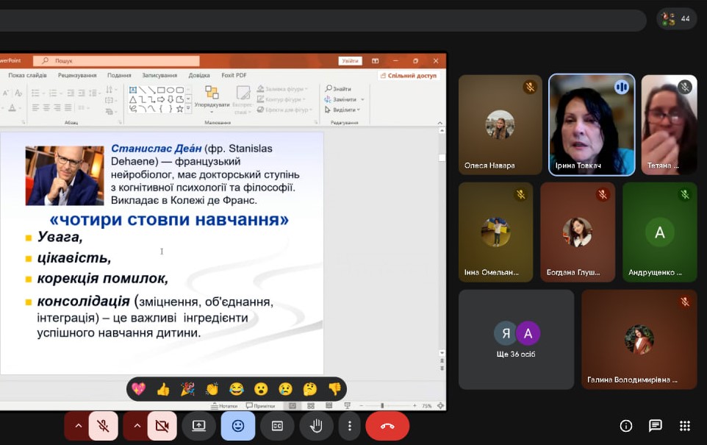Open camera options chevron
The height and width of the screenshot is (445, 707).
136,426
